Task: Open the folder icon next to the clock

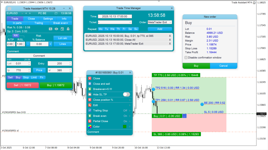Action: pos(56,13)
